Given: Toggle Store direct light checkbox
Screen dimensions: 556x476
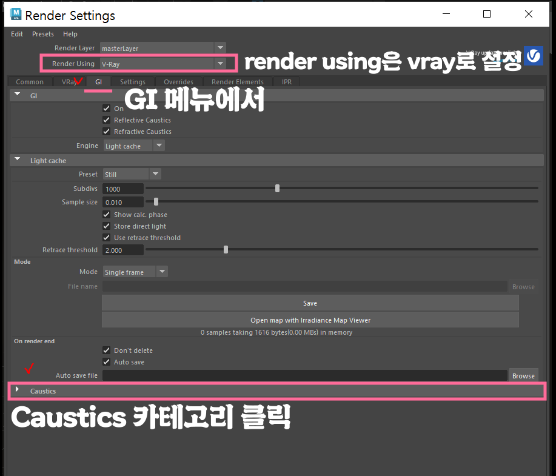Looking at the screenshot, I should [106, 226].
